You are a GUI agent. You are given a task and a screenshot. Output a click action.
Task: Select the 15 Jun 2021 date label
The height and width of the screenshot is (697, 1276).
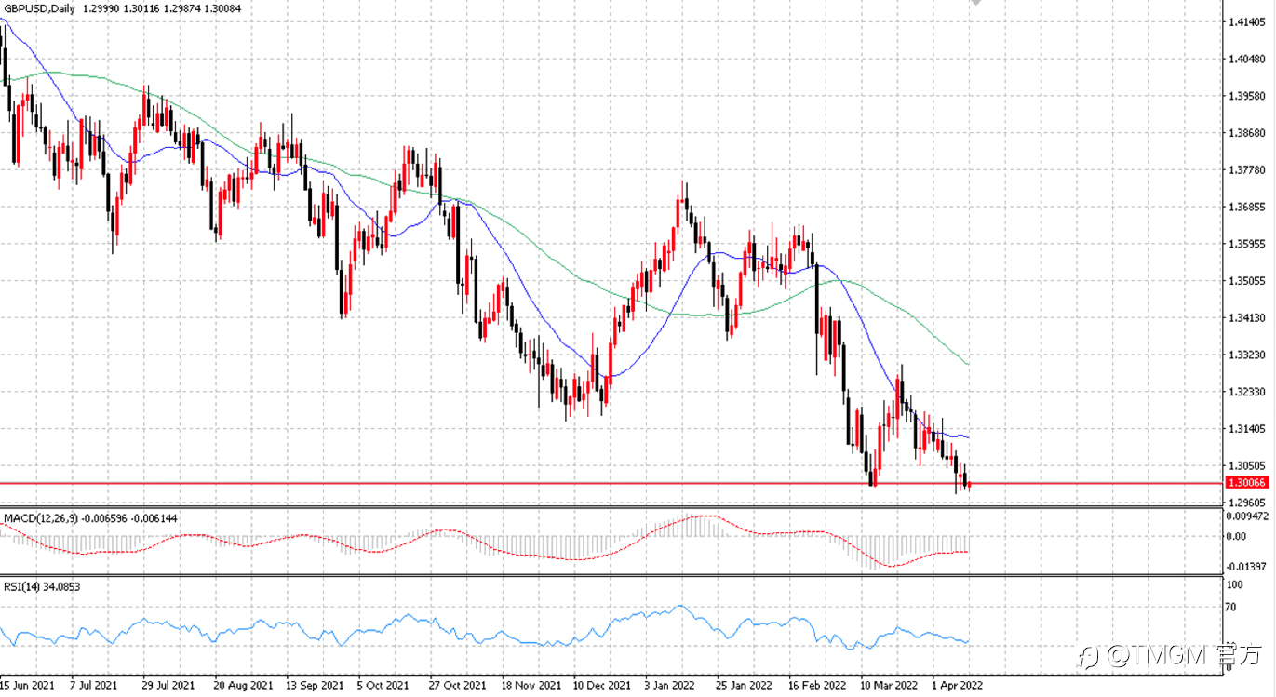pos(25,686)
